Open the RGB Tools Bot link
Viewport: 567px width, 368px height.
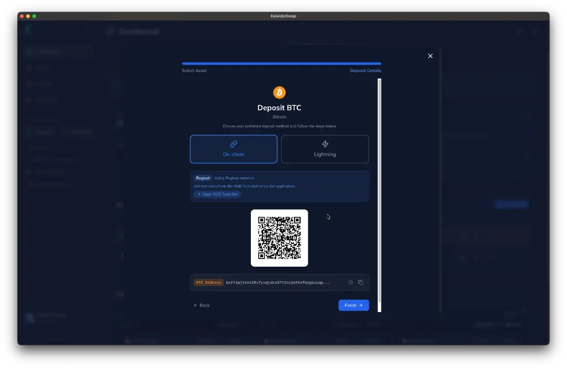pyautogui.click(x=217, y=194)
